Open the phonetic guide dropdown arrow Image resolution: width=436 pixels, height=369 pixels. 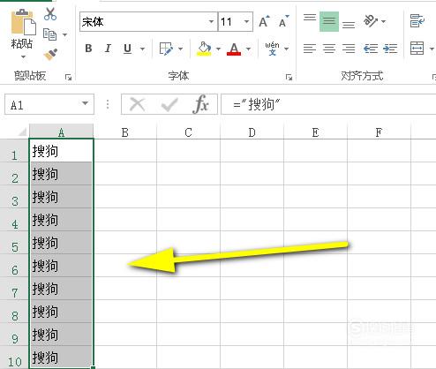pos(286,49)
